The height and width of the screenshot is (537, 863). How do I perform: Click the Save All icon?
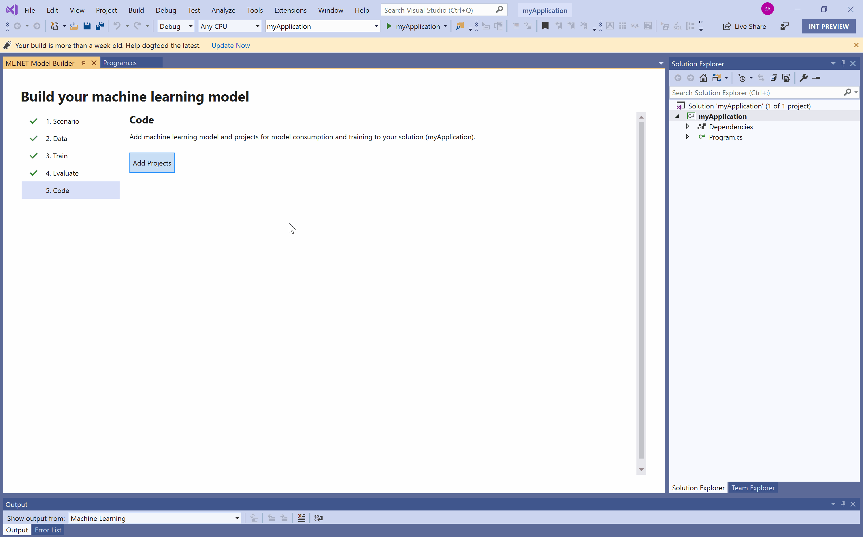(x=100, y=26)
